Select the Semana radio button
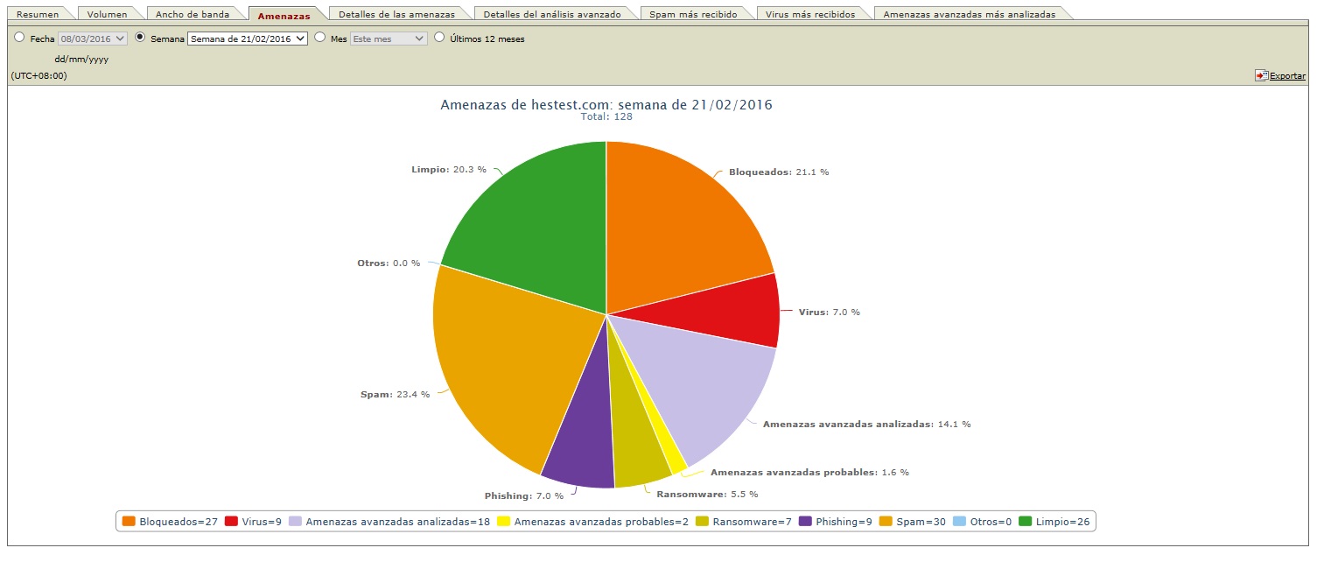The width and height of the screenshot is (1317, 562). [140, 38]
